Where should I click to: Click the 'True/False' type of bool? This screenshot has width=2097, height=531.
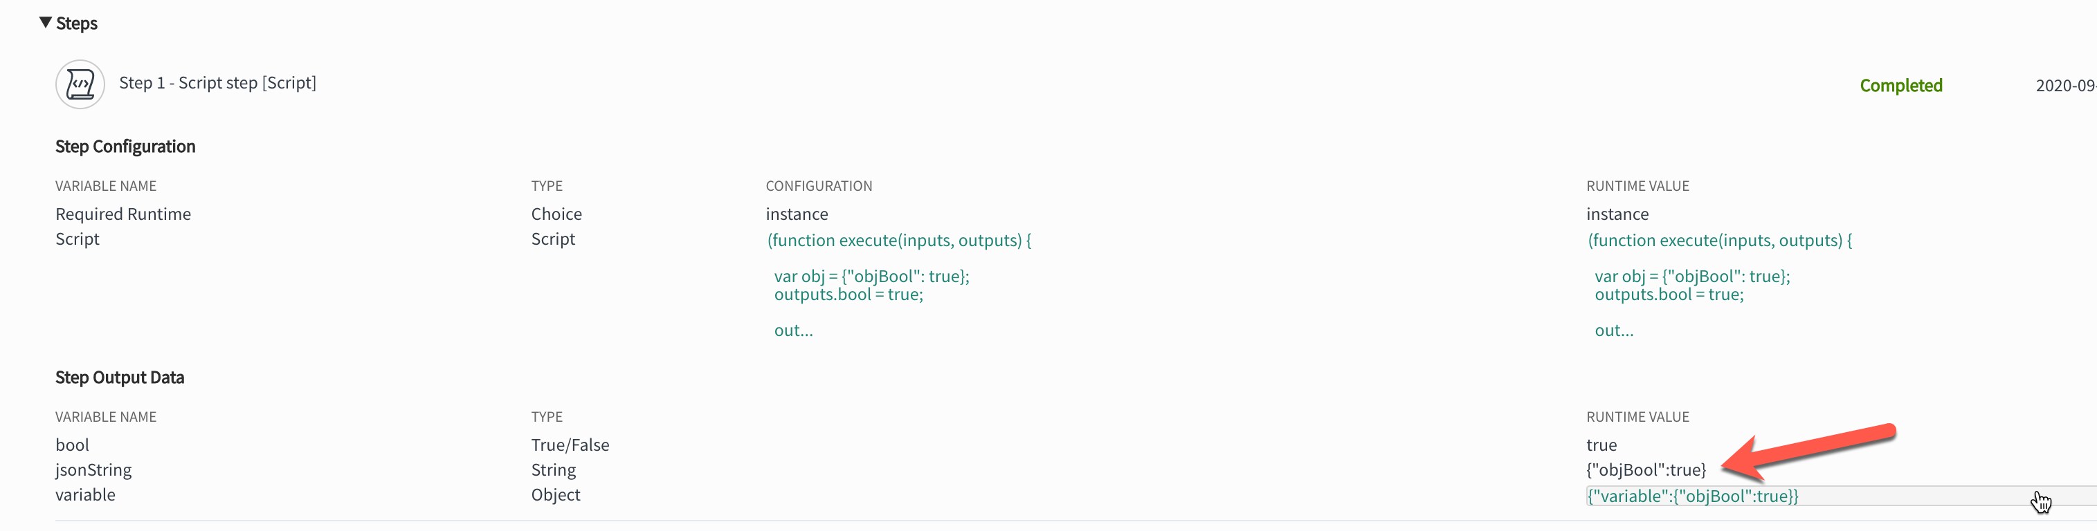point(570,445)
